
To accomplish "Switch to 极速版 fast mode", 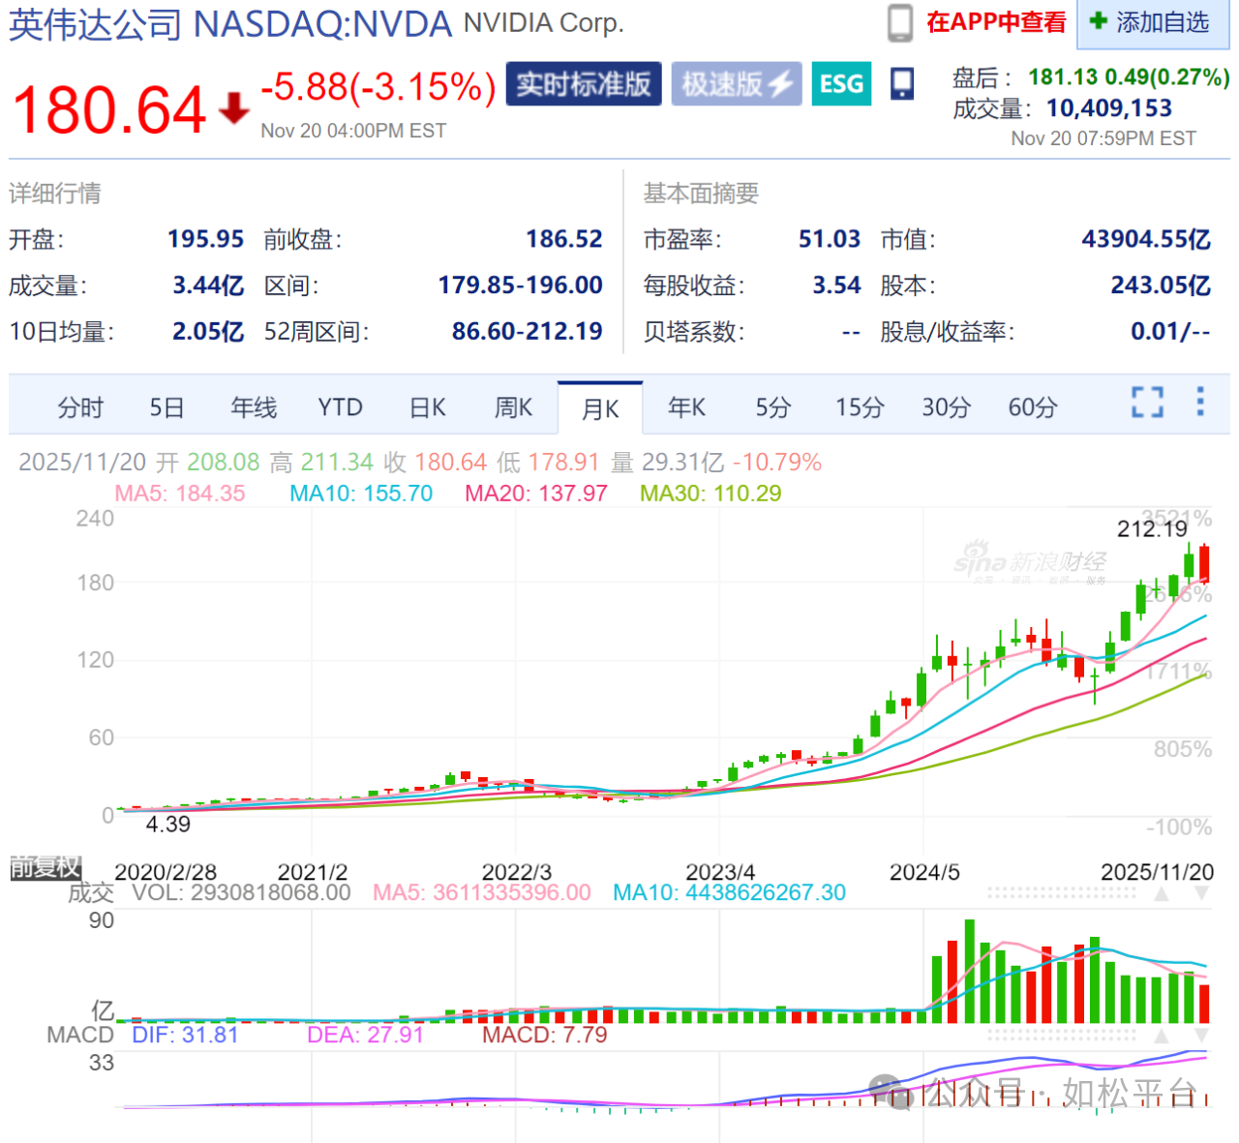I will [736, 84].
